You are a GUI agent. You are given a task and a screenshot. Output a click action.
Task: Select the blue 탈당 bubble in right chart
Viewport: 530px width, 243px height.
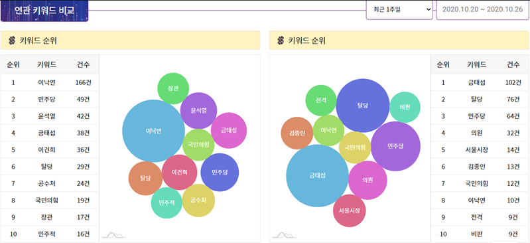point(363,106)
